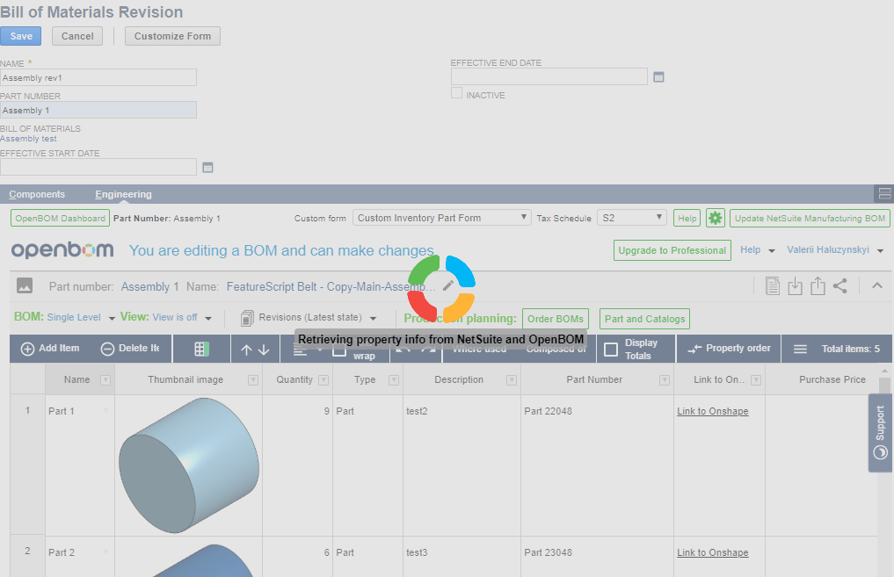This screenshot has height=577, width=894.
Task: Open Quantity column filter dropdown
Action: (323, 380)
